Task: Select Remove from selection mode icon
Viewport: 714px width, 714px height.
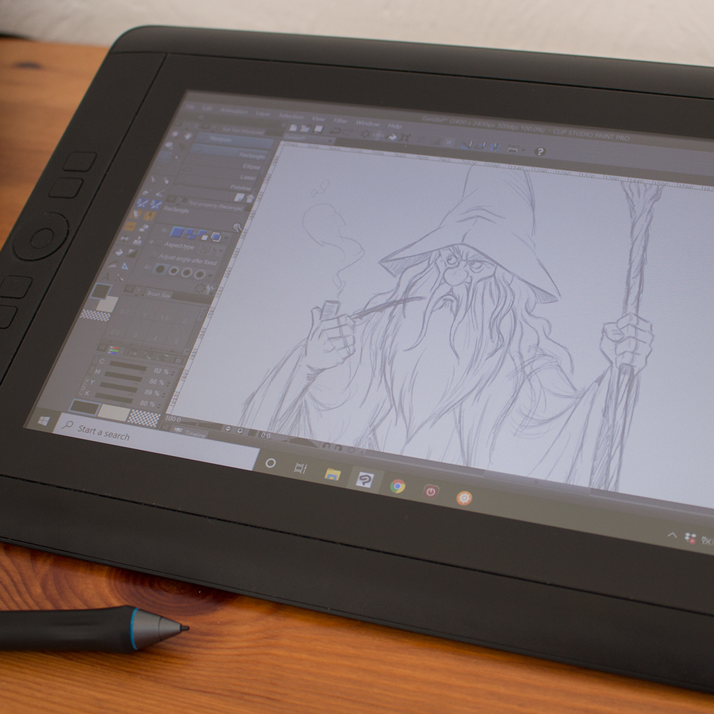Action: pos(203,235)
